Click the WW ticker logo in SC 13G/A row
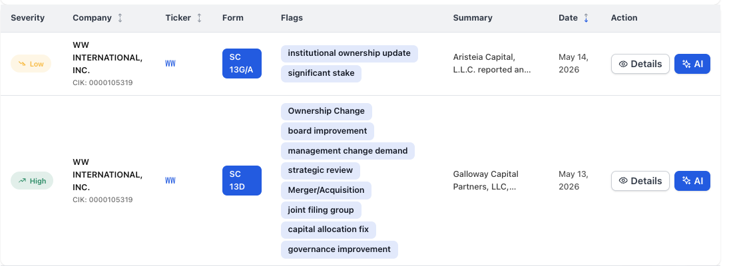 coord(170,64)
